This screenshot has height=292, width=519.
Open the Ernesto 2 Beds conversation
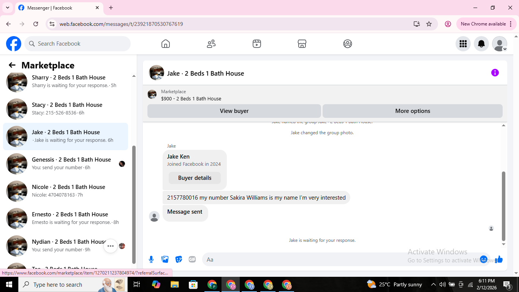pos(65,218)
